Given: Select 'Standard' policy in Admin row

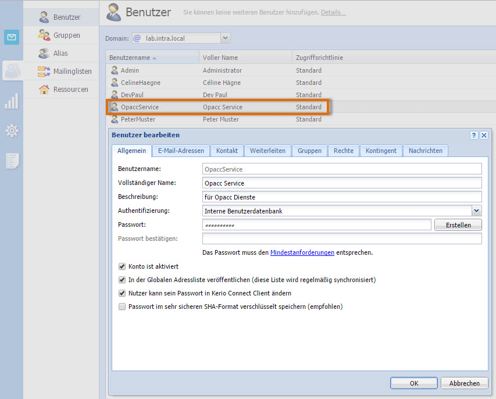Looking at the screenshot, I should point(309,70).
